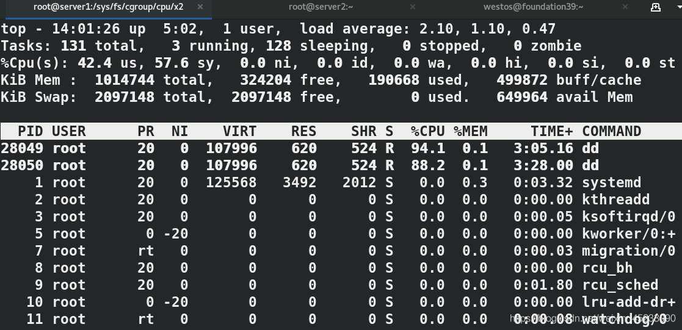Click the 649964 avail Mem value

[522, 97]
